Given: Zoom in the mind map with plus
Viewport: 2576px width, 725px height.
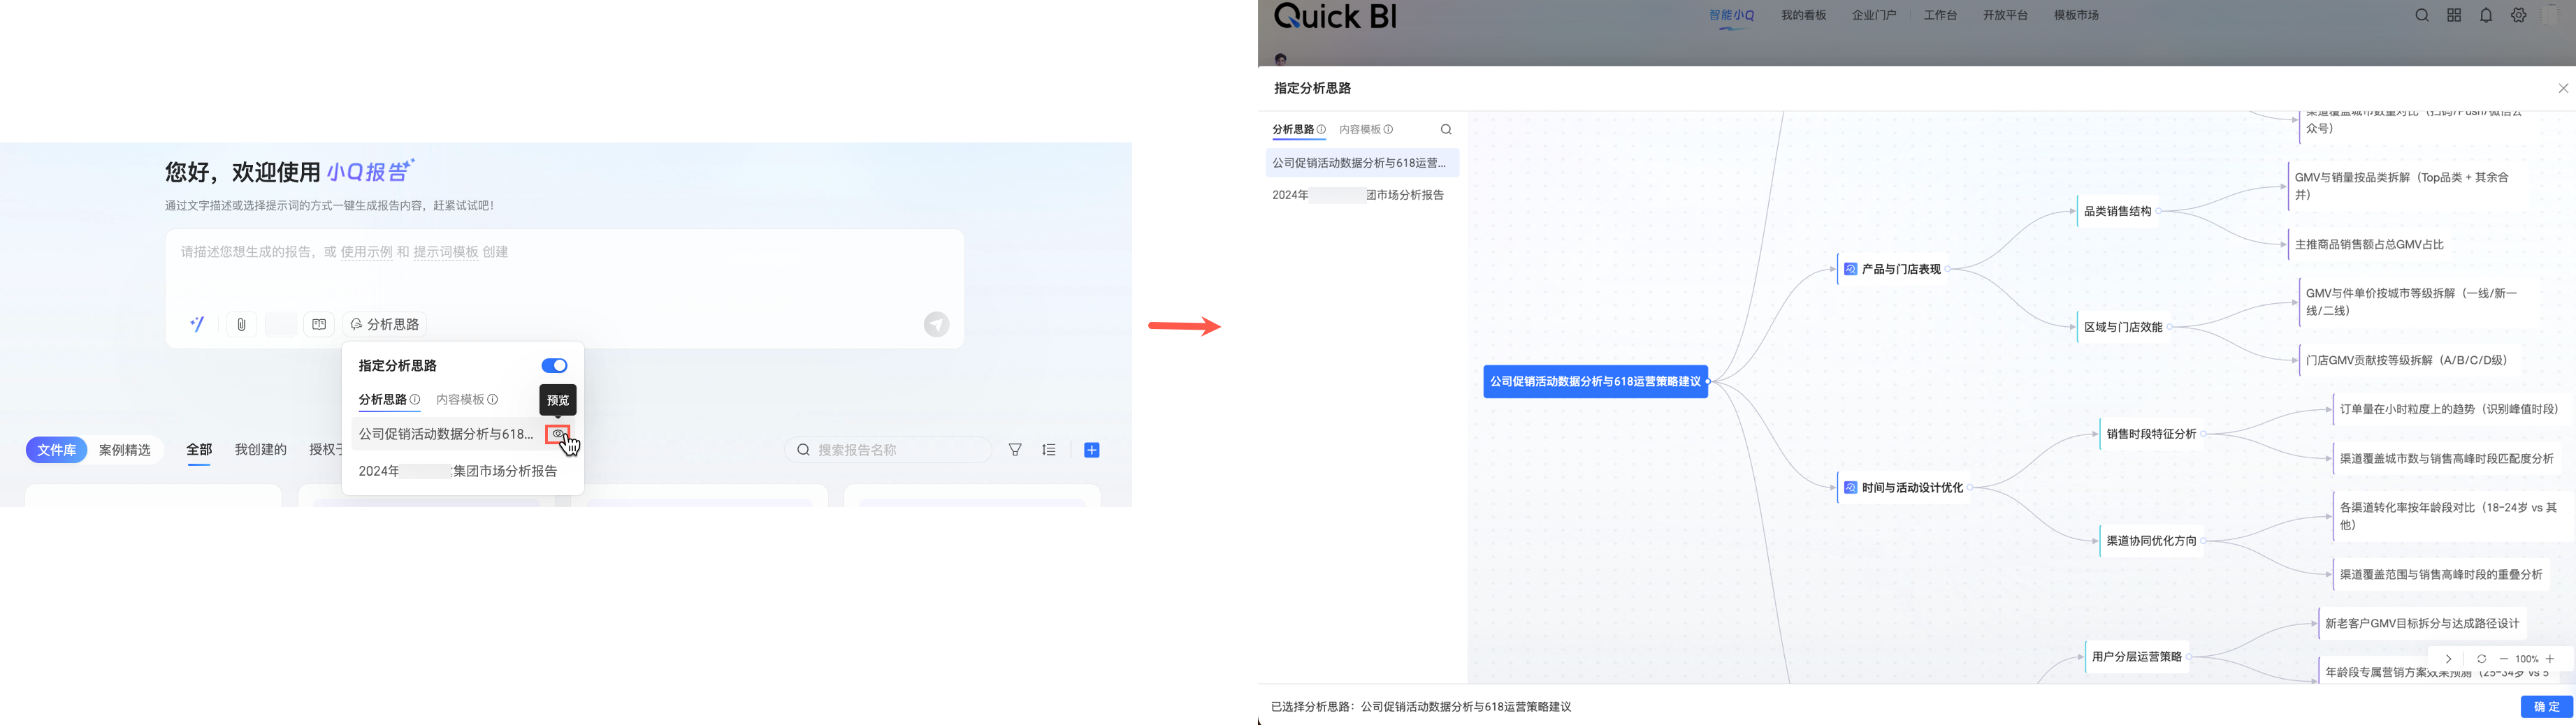Looking at the screenshot, I should (2550, 659).
